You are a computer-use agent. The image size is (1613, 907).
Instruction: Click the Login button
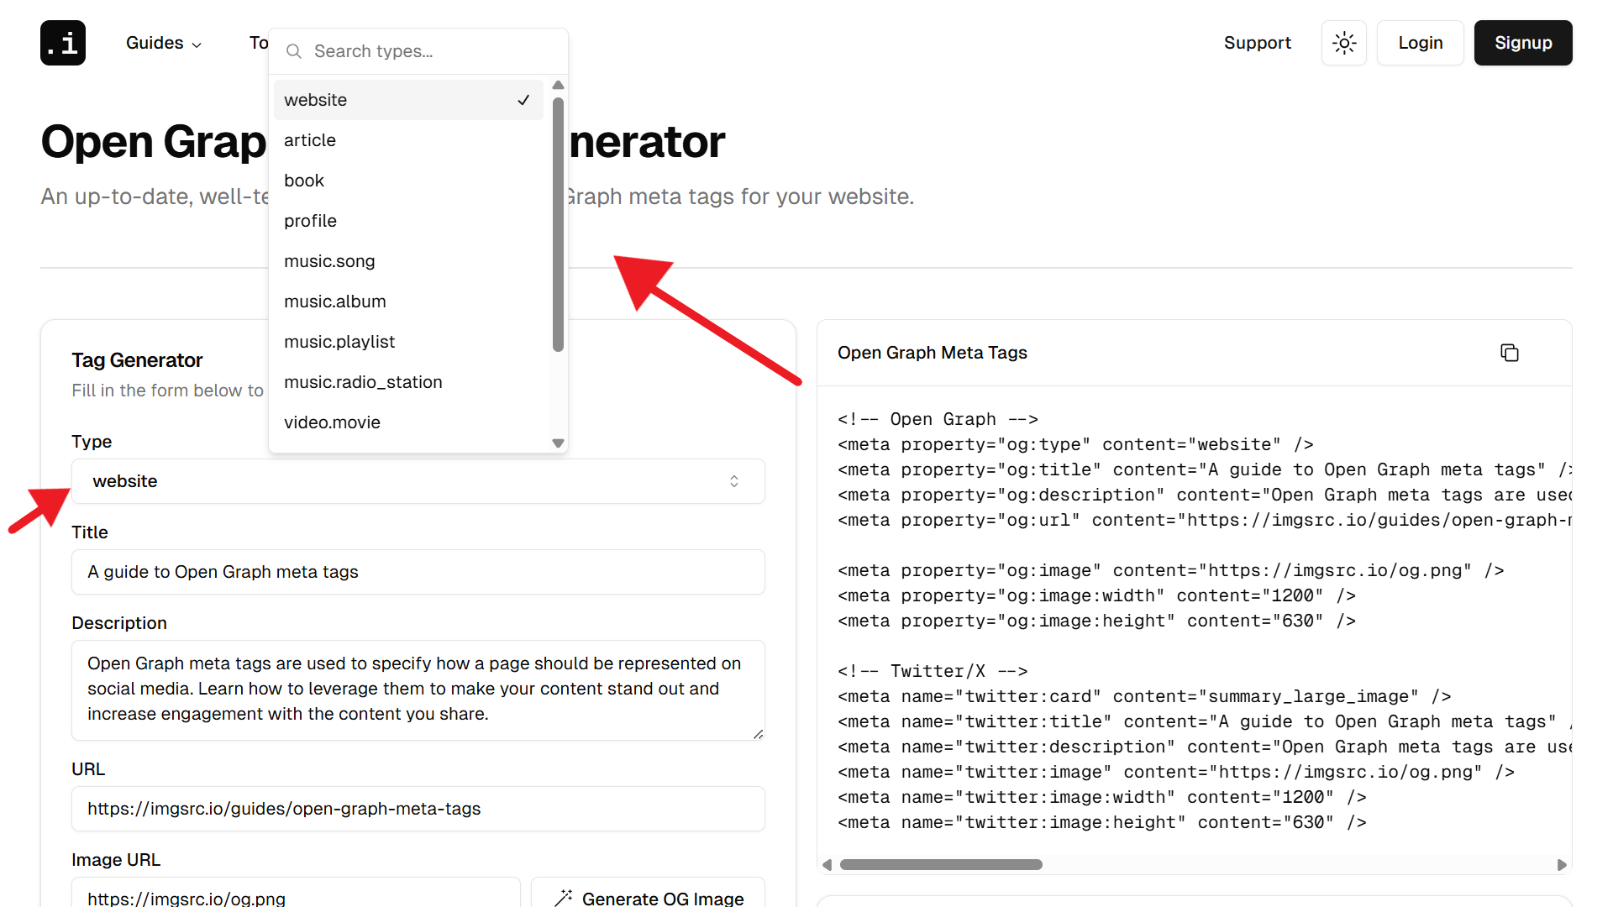pyautogui.click(x=1420, y=43)
